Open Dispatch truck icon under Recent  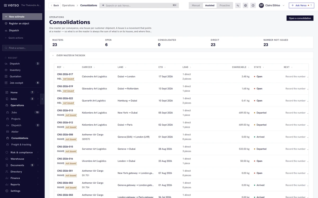[6, 64]
